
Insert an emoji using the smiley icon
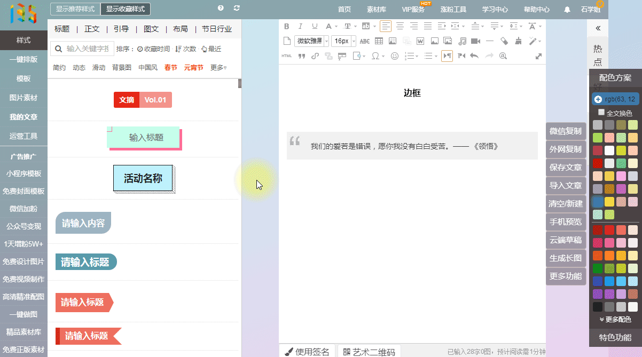tap(395, 56)
